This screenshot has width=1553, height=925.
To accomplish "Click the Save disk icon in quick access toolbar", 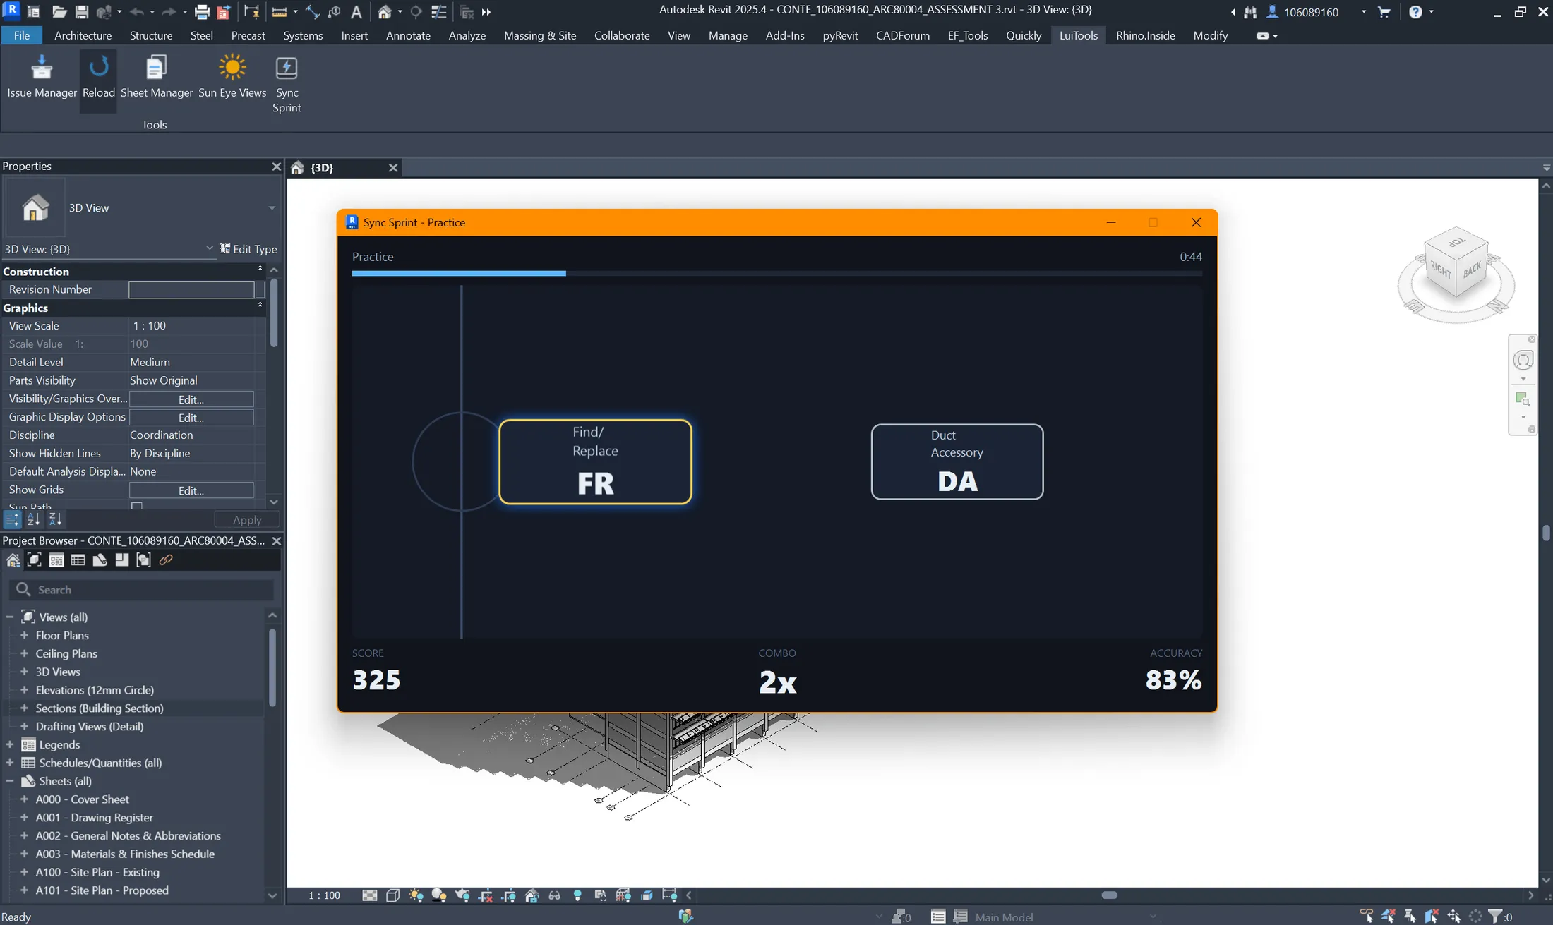I will [82, 11].
